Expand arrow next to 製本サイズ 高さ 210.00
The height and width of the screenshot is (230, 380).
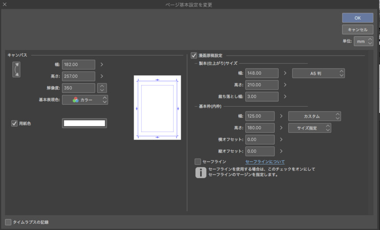pyautogui.click(x=285, y=85)
